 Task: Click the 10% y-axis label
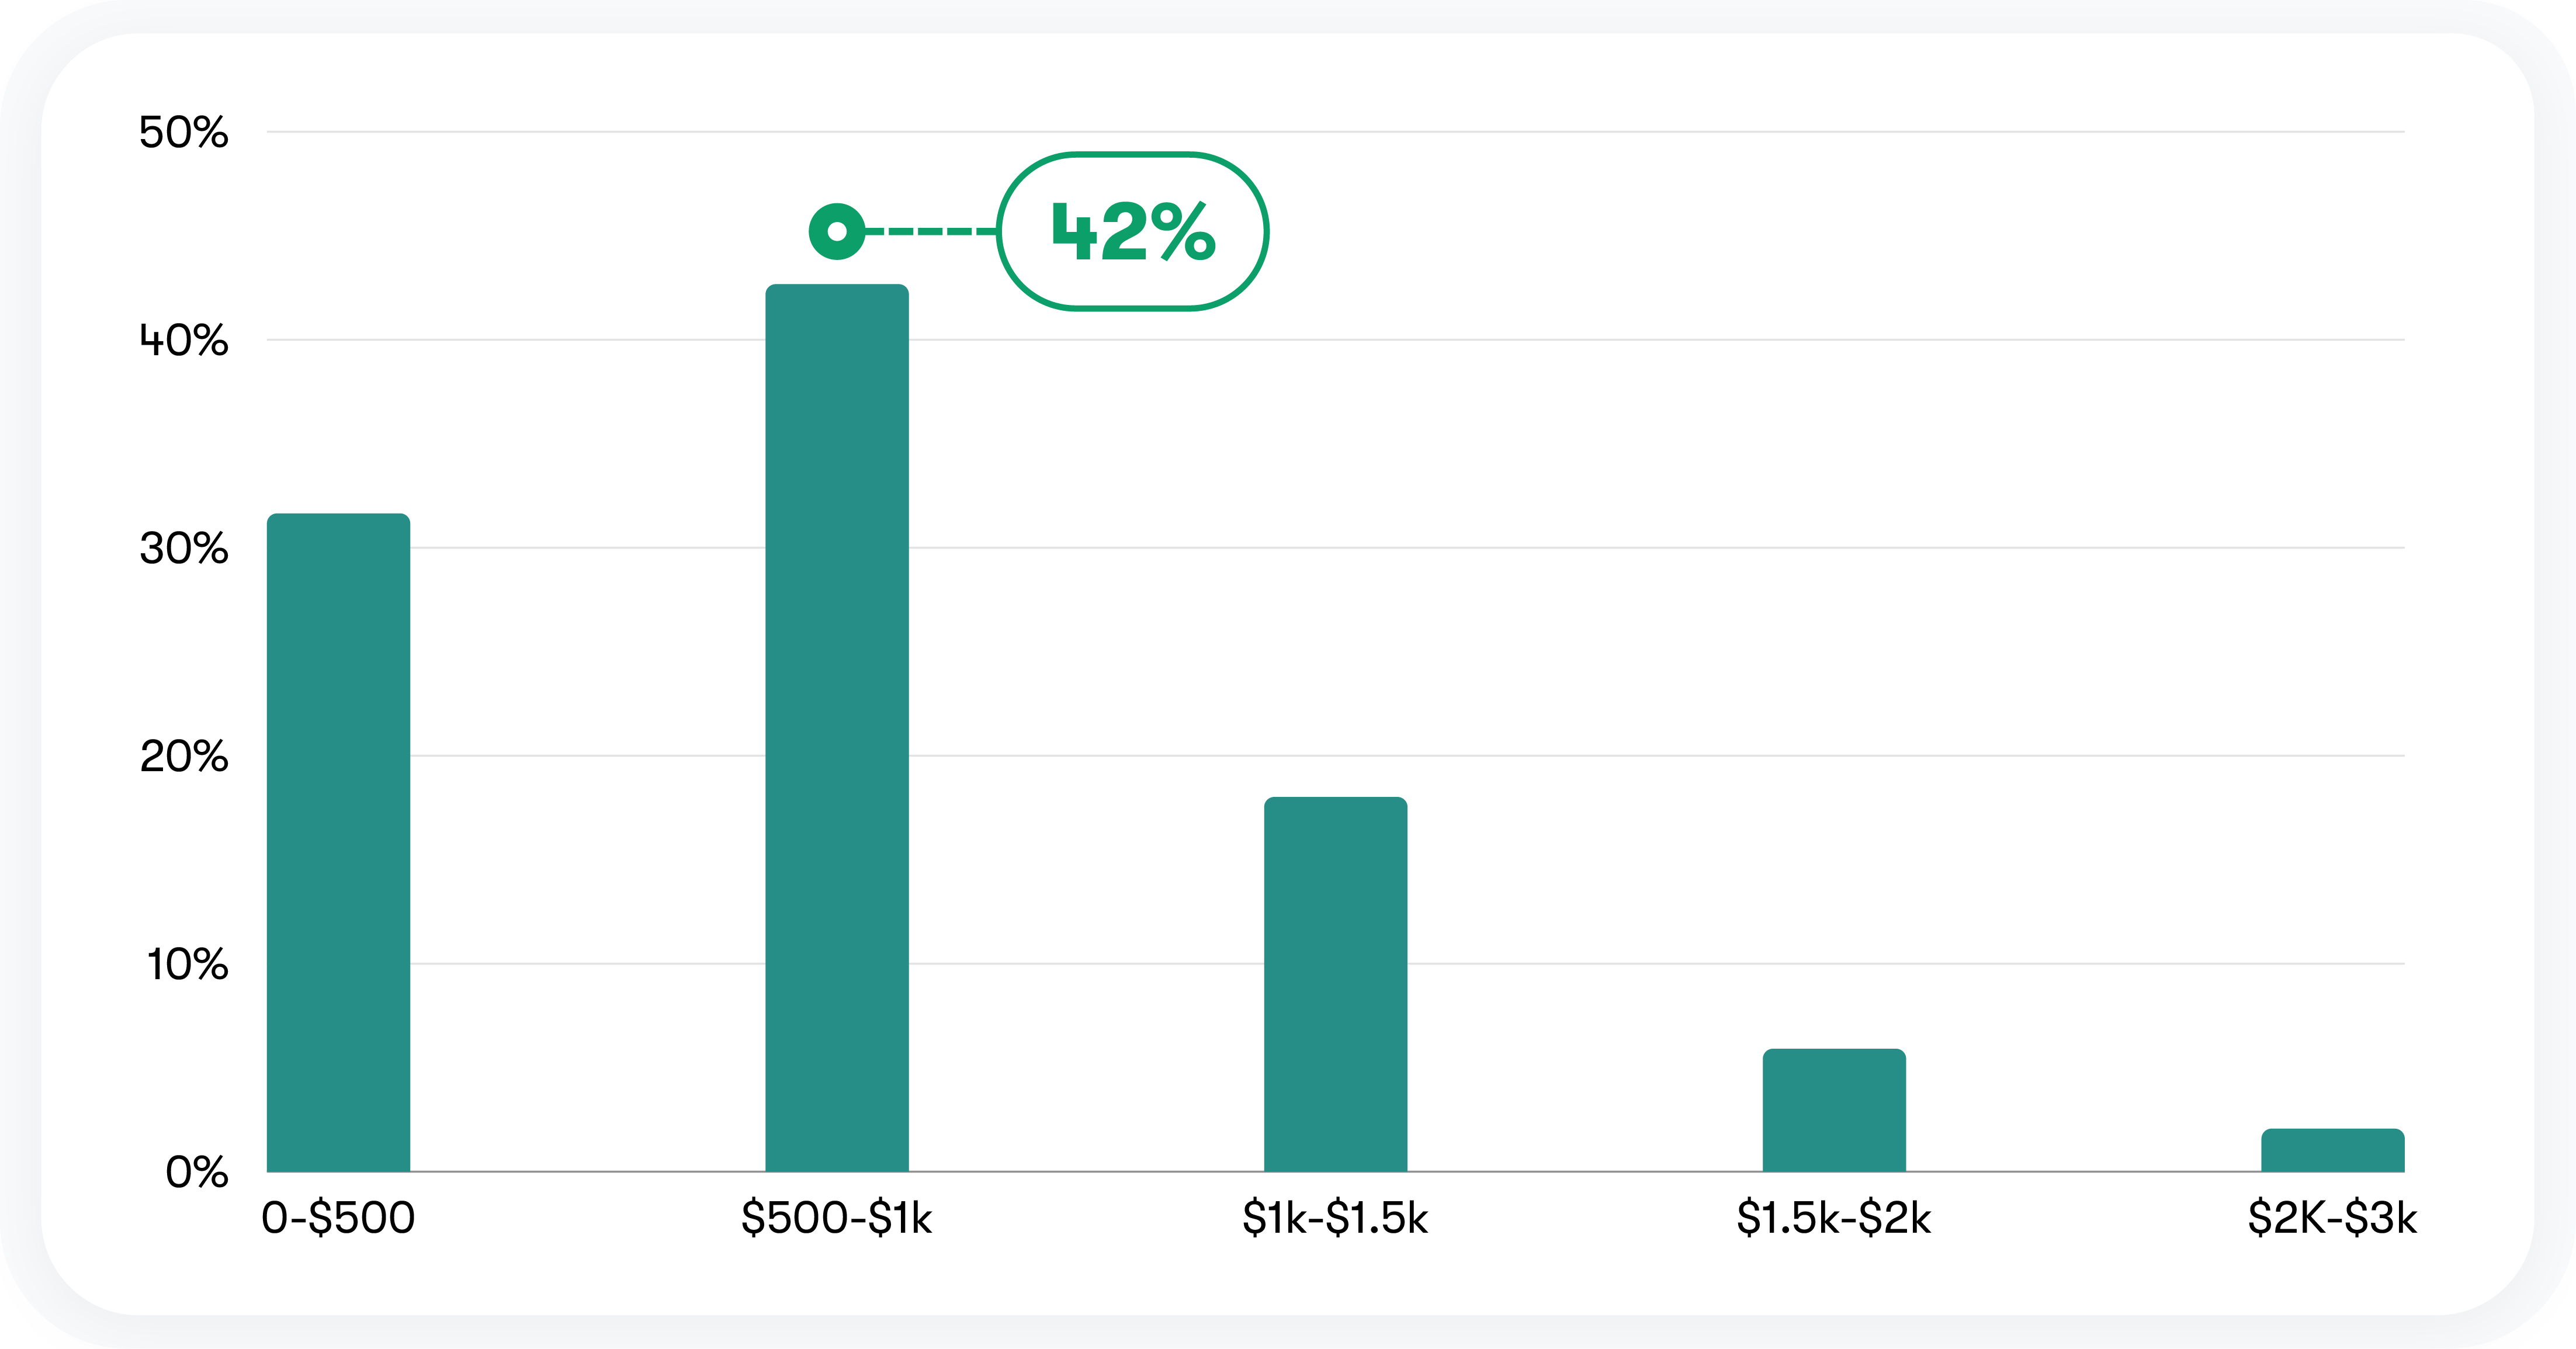[x=187, y=964]
